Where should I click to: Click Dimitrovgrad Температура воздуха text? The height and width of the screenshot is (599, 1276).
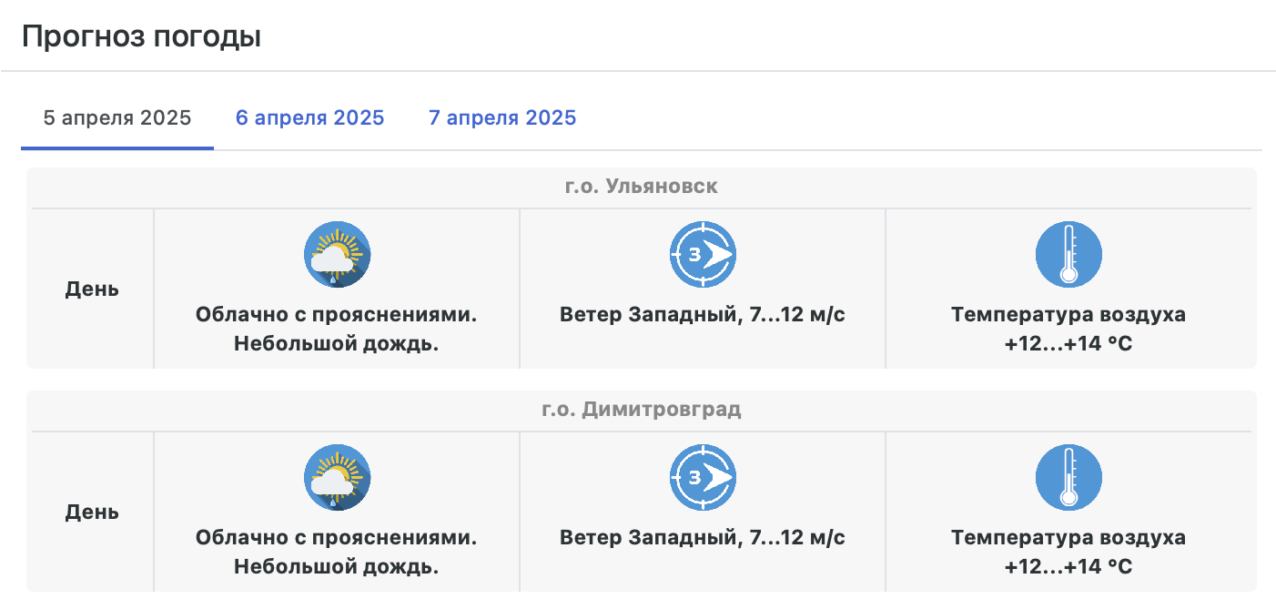[1068, 538]
